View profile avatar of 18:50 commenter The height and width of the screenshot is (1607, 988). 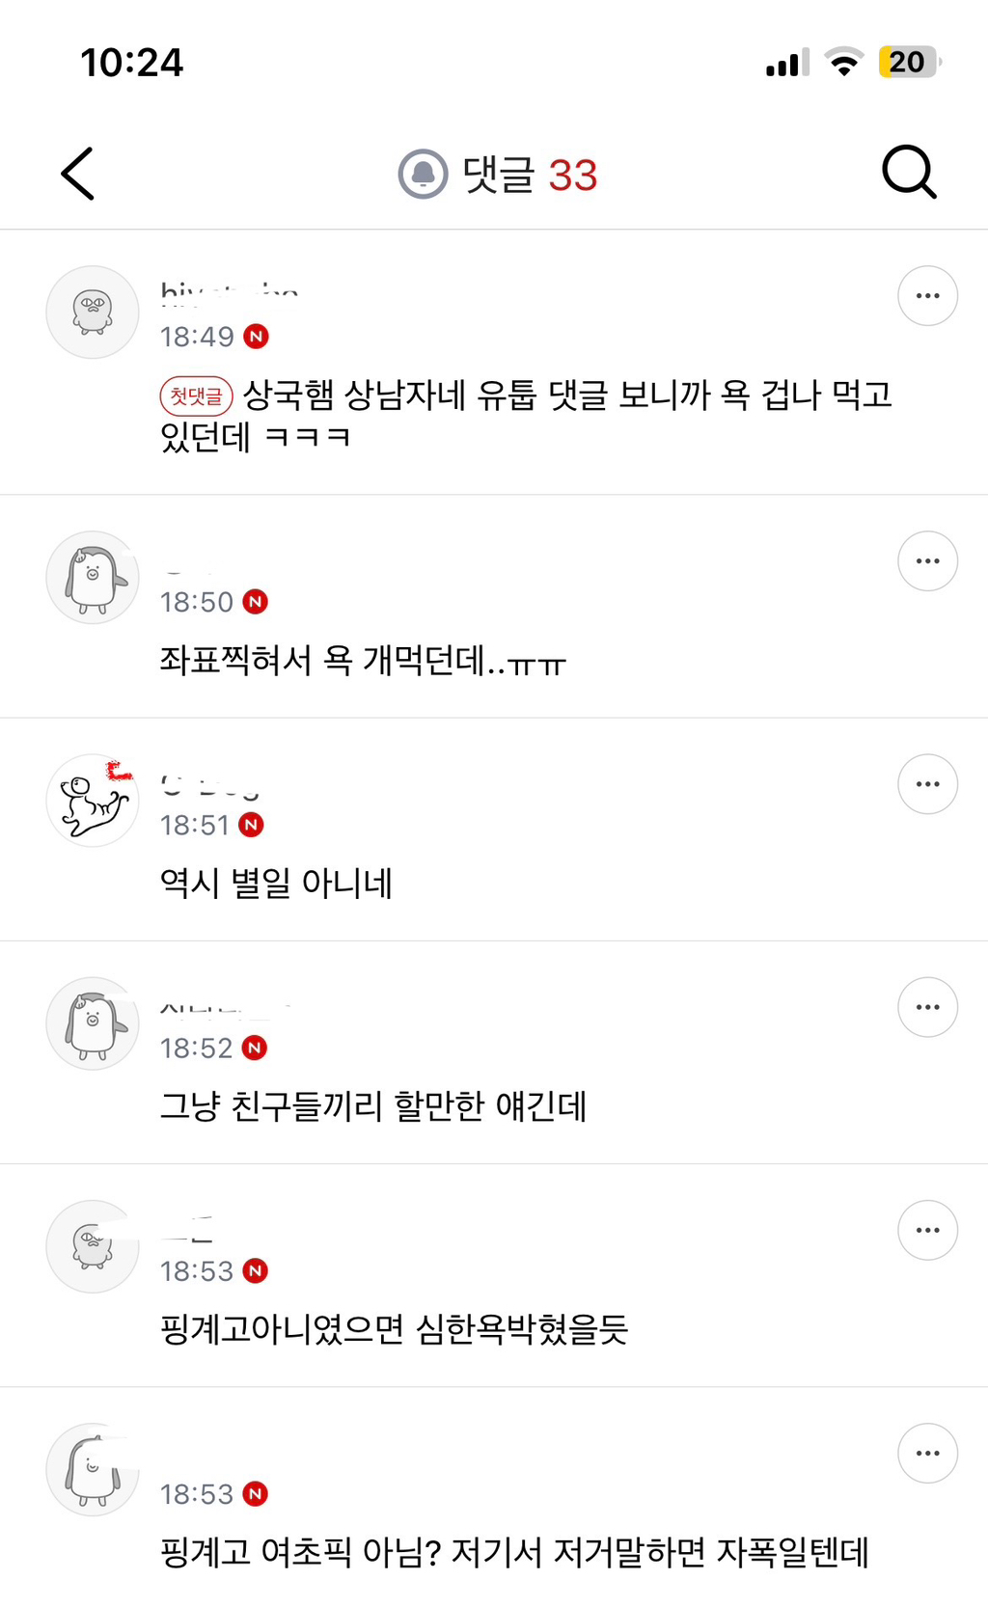click(x=93, y=577)
